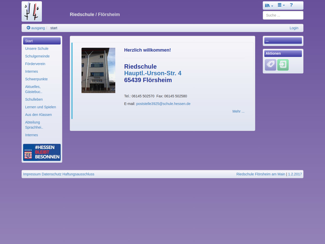Click the school email address link
The width and height of the screenshot is (325, 244).
click(x=163, y=104)
